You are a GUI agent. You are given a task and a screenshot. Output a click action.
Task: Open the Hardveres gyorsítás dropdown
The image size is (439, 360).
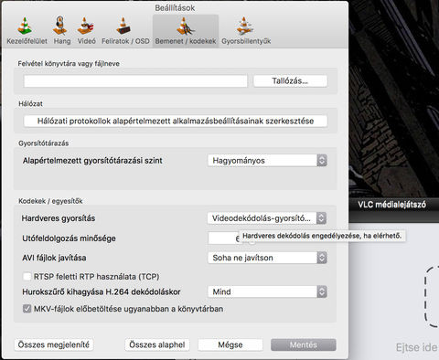[267, 218]
